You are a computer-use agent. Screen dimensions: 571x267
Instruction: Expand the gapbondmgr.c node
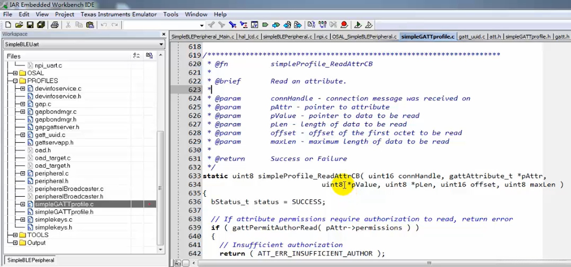(x=23, y=112)
